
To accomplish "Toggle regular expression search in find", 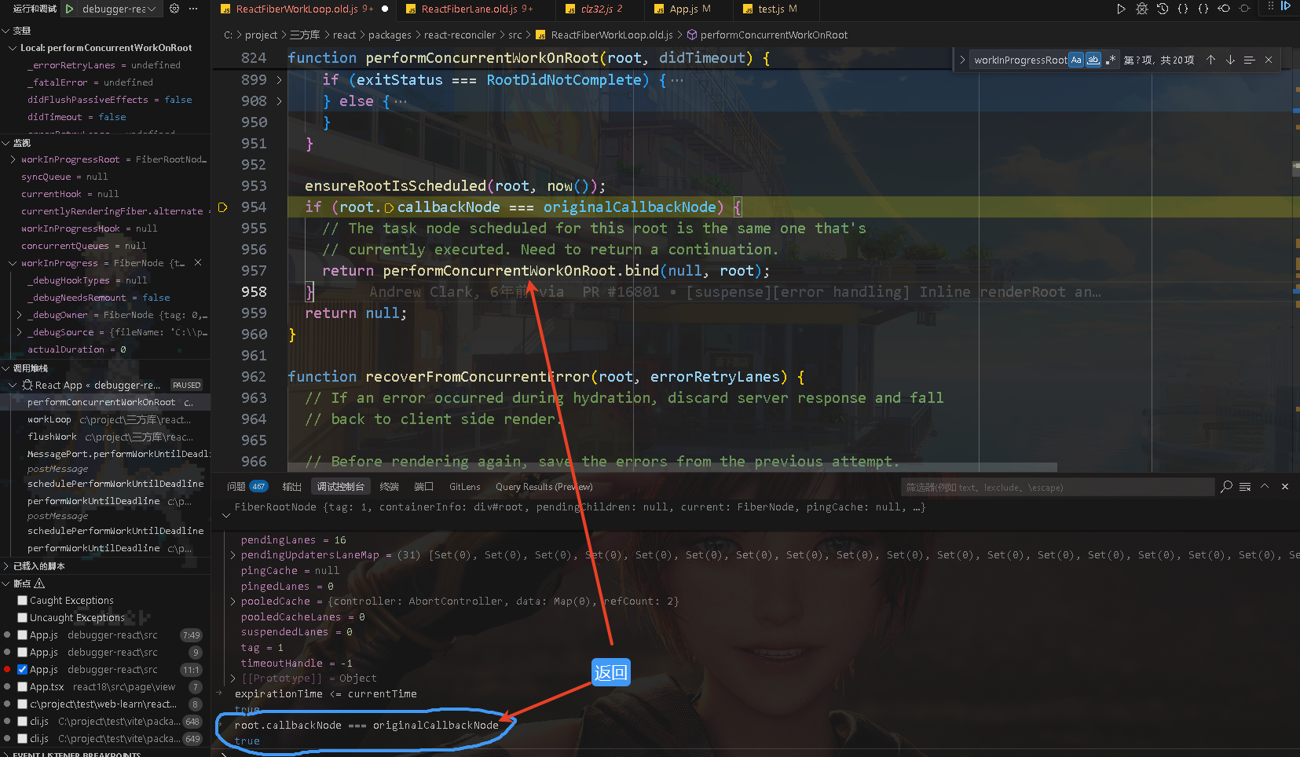I will (x=1111, y=60).
